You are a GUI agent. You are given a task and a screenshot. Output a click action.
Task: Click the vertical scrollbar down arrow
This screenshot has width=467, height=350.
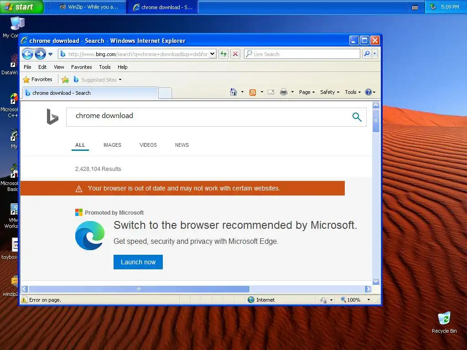point(376,281)
